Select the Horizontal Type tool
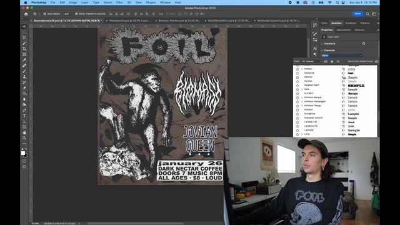The width and height of the screenshot is (400, 225). pos(24,116)
